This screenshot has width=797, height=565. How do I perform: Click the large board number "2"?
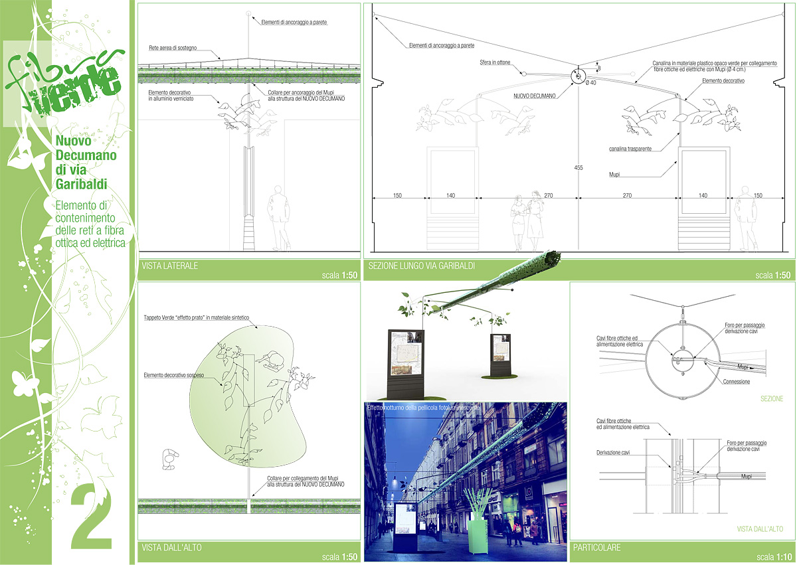pyautogui.click(x=91, y=517)
